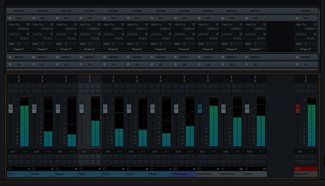The height and width of the screenshot is (186, 325).
Task: Click the mono channel icon on channel 4
Action: coord(81,169)
